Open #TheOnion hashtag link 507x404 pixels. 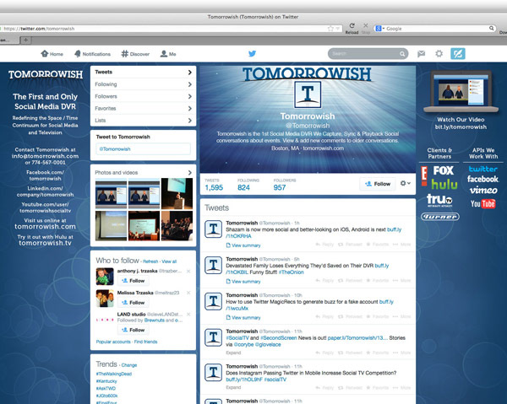point(292,272)
